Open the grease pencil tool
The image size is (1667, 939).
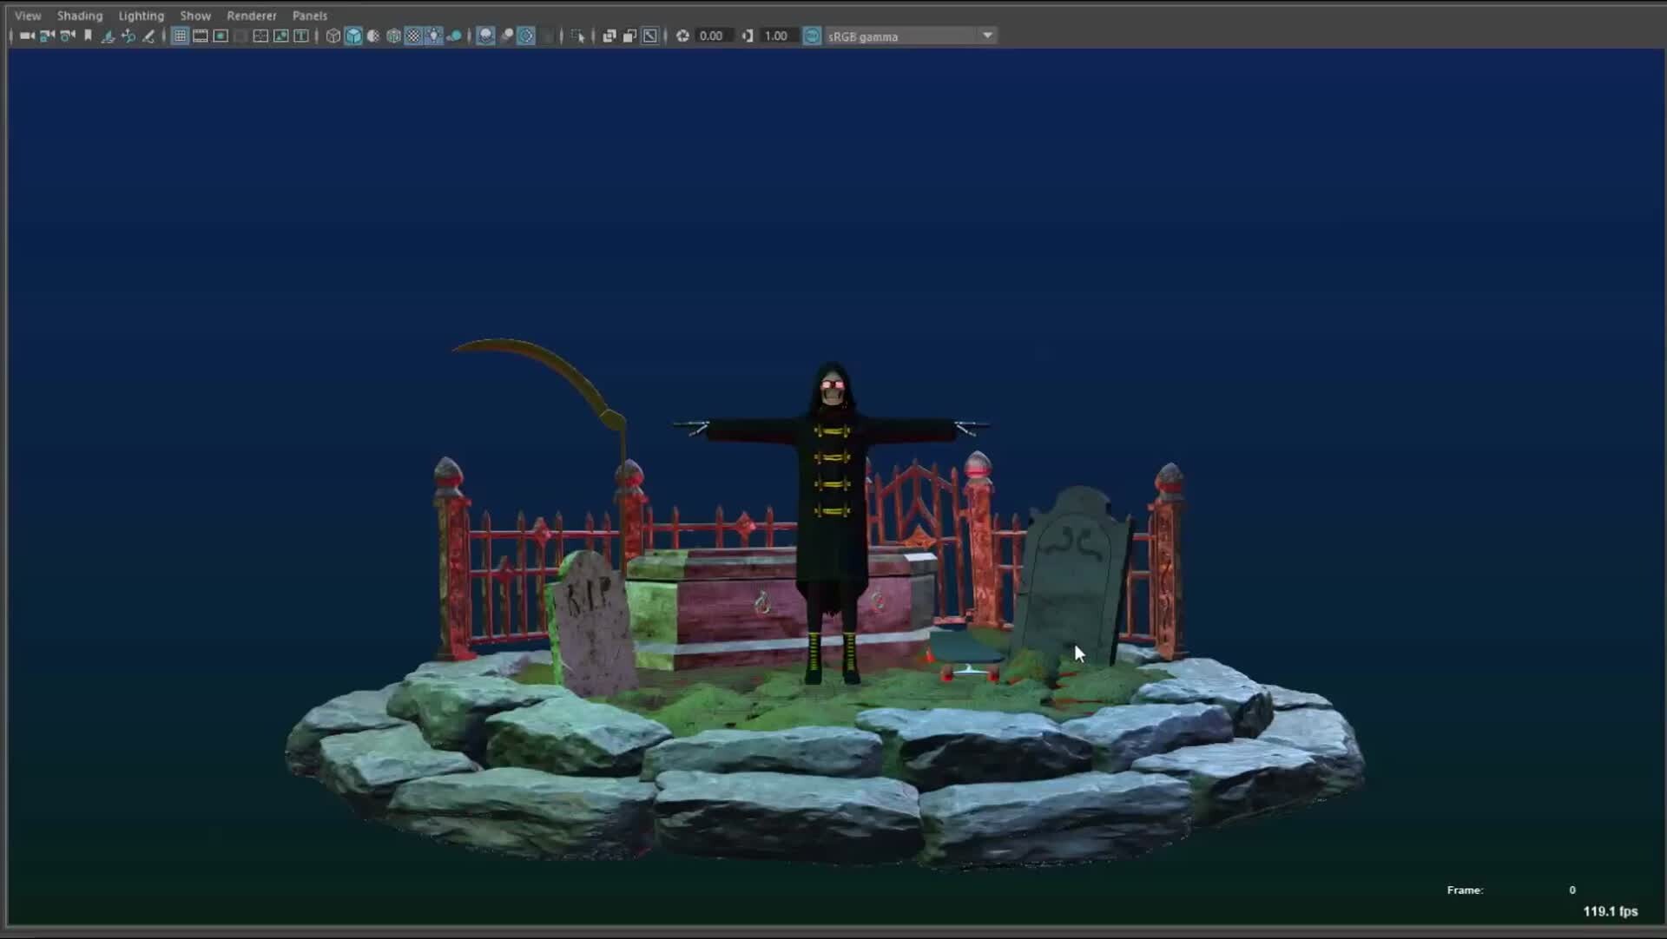click(148, 36)
